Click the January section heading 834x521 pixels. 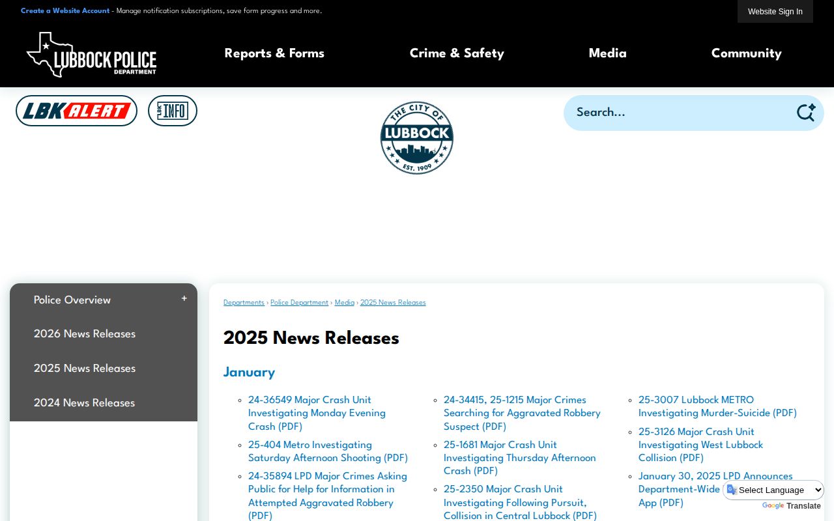pos(249,373)
